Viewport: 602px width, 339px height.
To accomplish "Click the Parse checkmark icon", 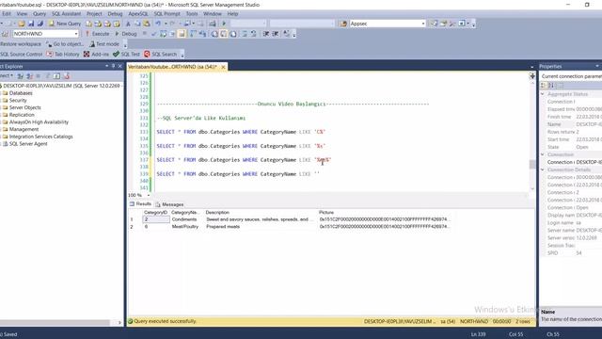I will [x=154, y=34].
